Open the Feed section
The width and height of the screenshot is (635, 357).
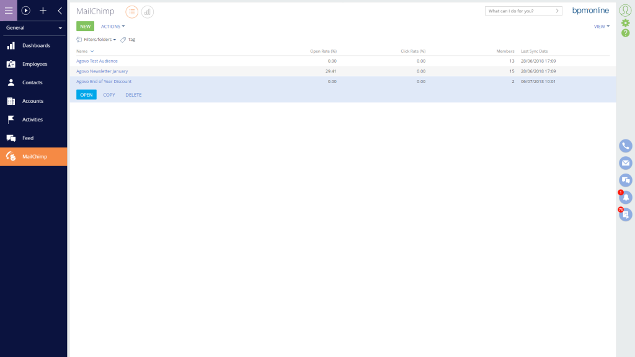coord(33,138)
